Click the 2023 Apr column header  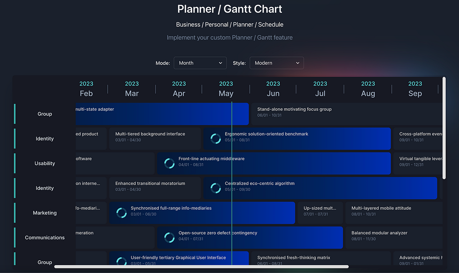tap(179, 89)
